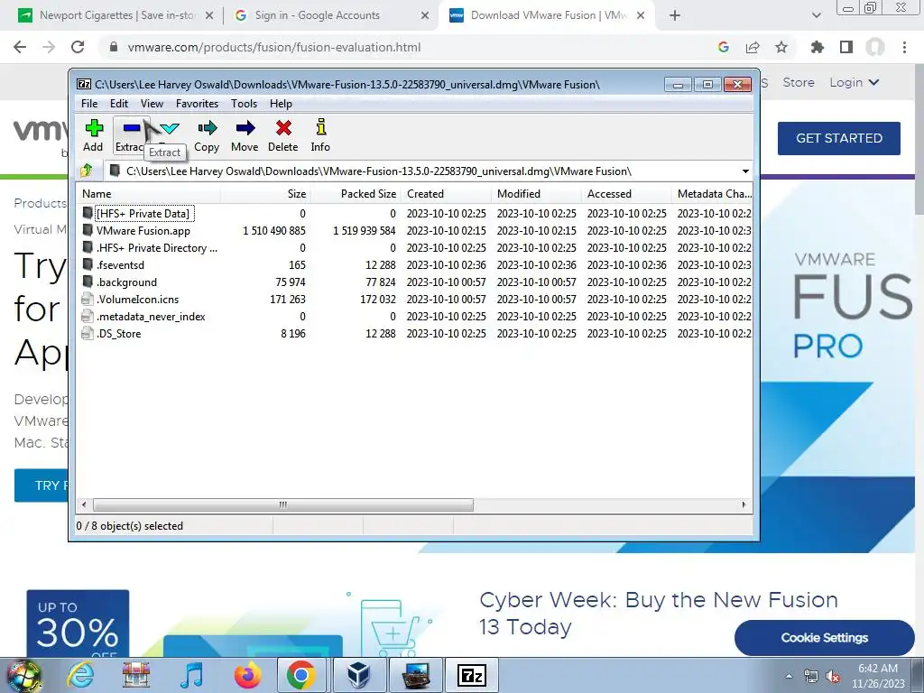924x693 pixels.
Task: Bookmark this page with the star icon
Action: tap(781, 47)
